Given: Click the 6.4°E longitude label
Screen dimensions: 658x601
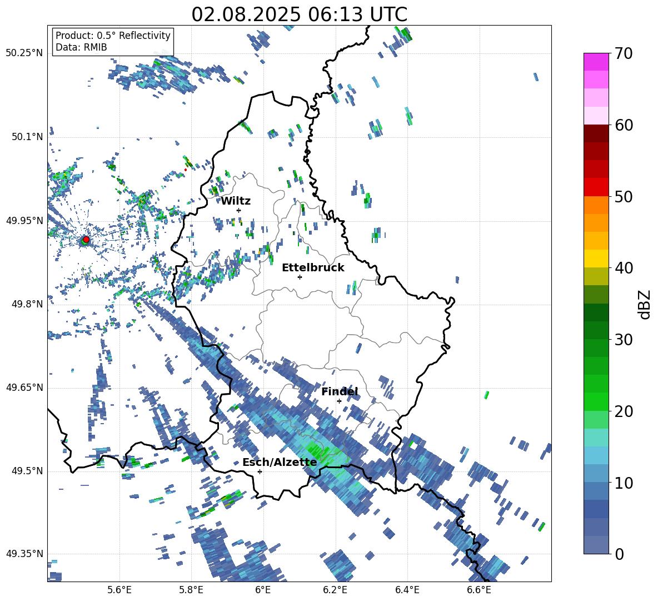Looking at the screenshot, I should [x=407, y=590].
